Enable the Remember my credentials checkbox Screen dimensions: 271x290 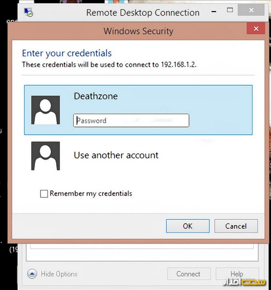click(44, 194)
